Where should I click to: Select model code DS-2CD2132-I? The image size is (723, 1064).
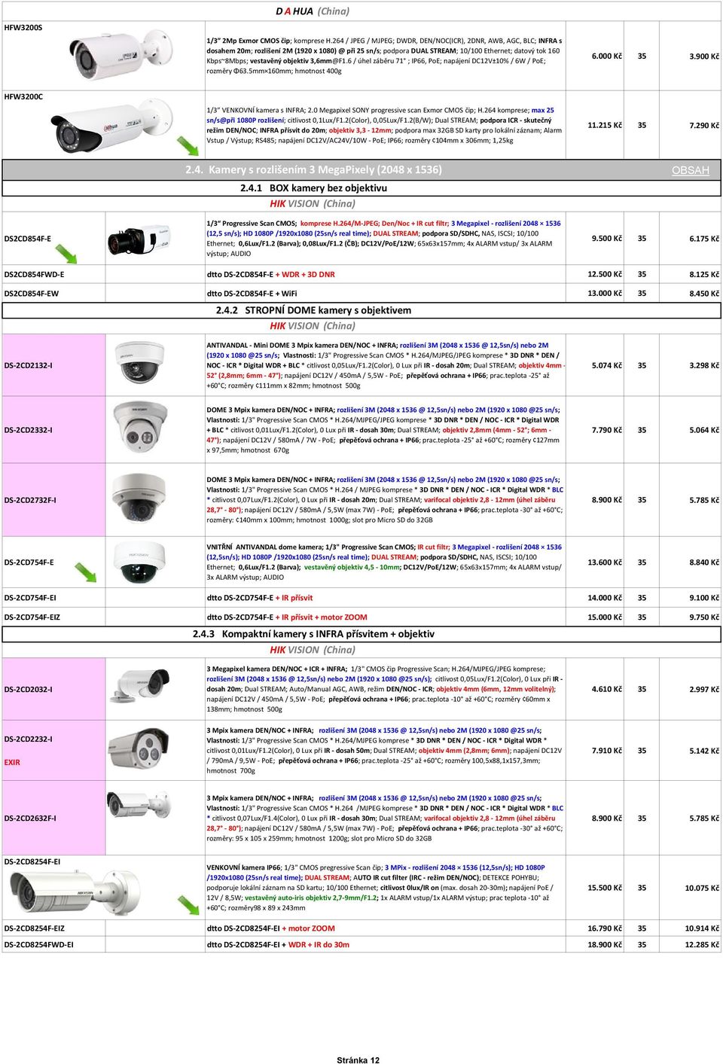click(x=28, y=366)
